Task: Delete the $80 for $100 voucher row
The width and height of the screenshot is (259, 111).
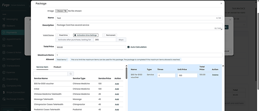Action: pos(215,75)
